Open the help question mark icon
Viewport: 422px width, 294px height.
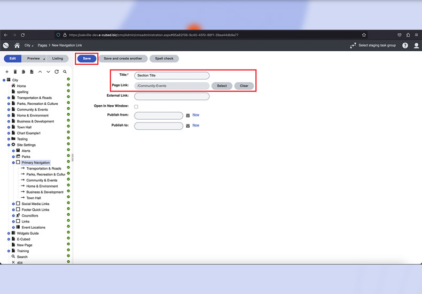[405, 45]
